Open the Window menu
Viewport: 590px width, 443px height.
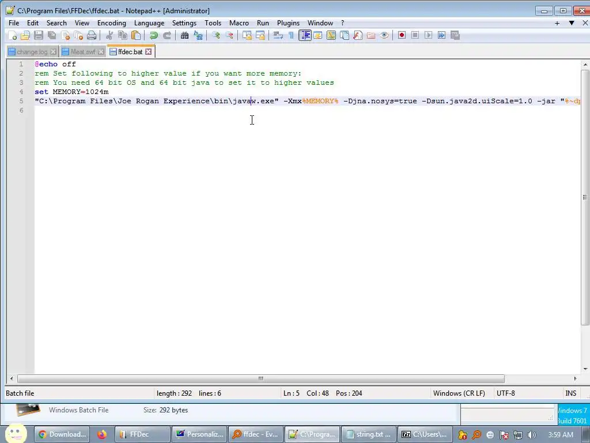320,23
